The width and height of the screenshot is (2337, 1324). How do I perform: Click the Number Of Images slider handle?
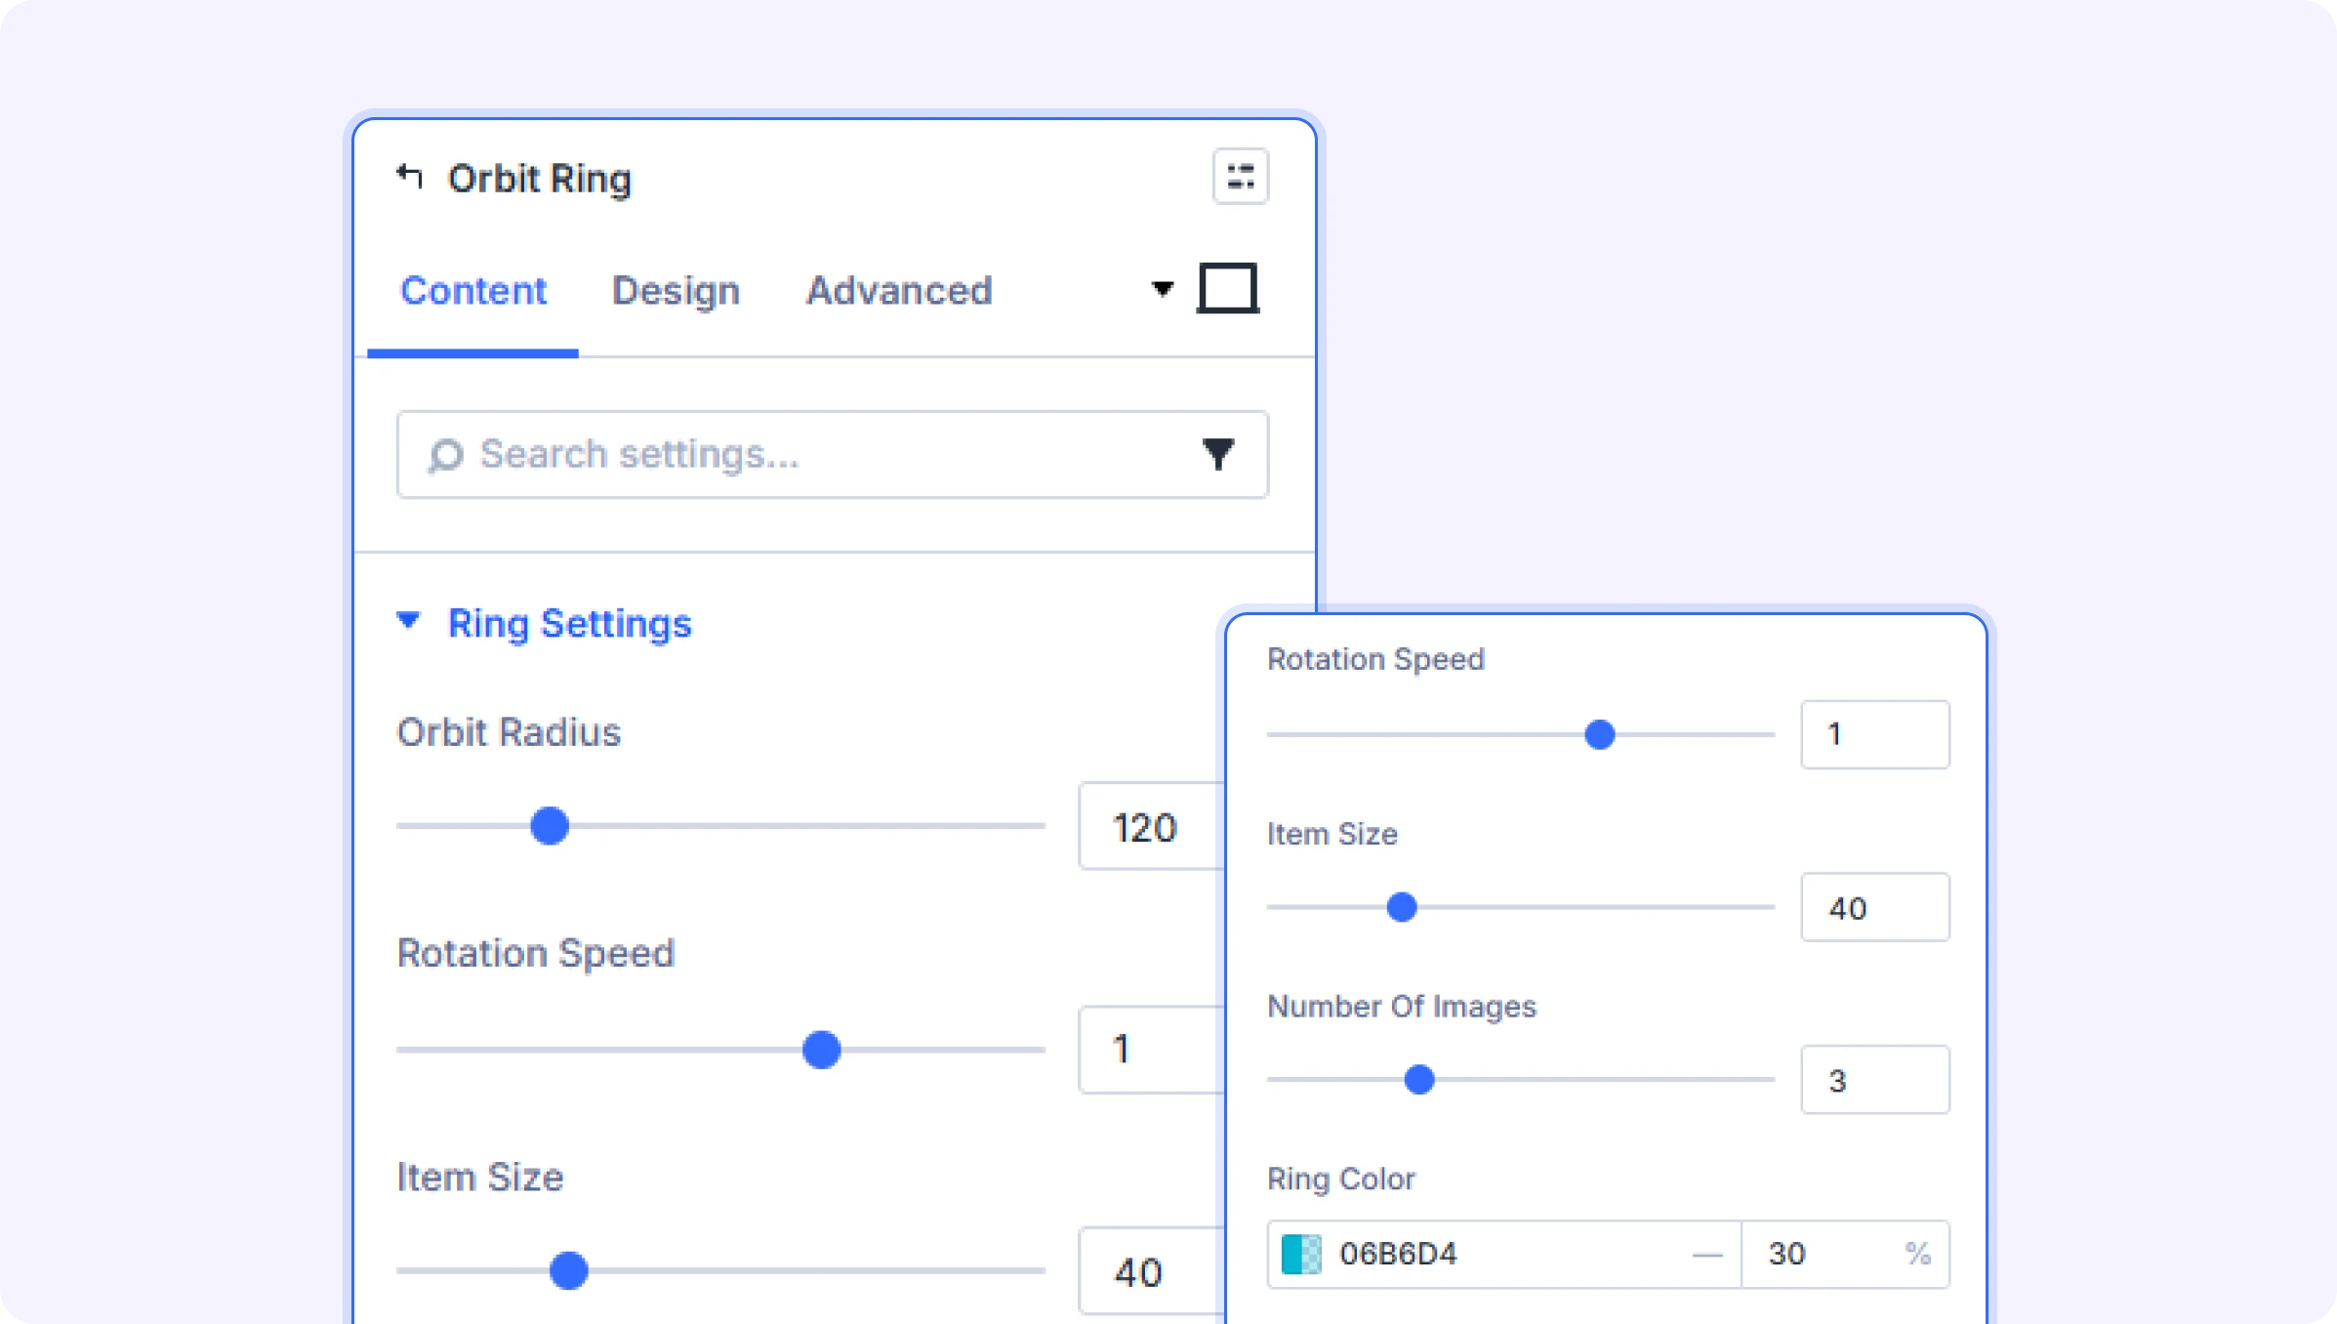coord(1419,1080)
